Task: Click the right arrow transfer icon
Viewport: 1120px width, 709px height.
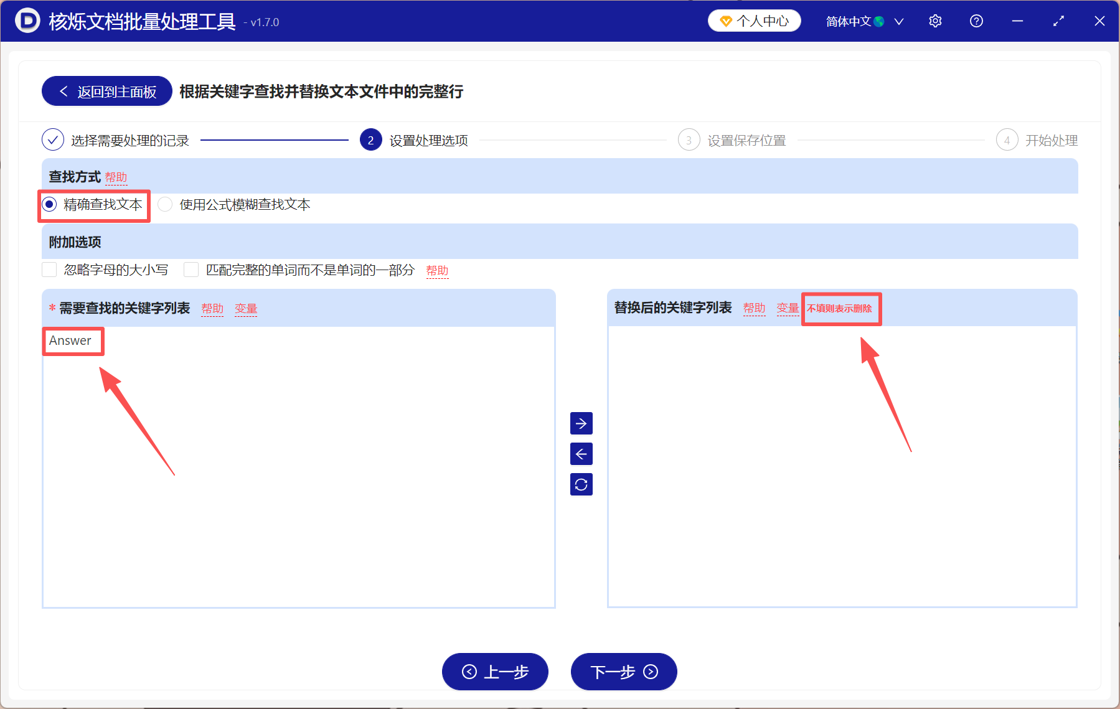Action: [x=581, y=423]
